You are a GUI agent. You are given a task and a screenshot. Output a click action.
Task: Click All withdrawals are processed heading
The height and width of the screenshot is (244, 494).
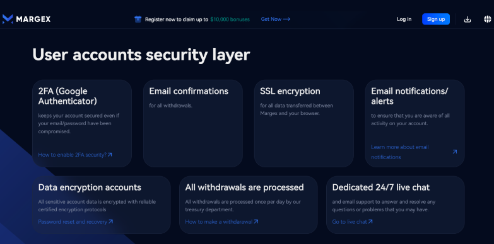(245, 187)
